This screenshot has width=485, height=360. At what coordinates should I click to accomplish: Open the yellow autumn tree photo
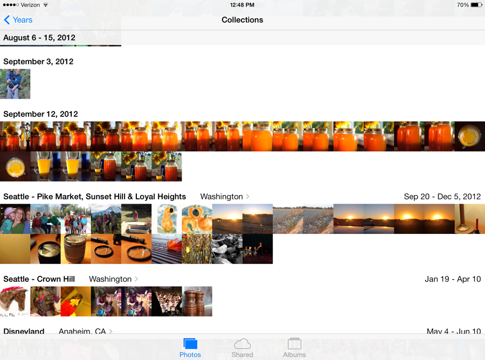point(197,249)
